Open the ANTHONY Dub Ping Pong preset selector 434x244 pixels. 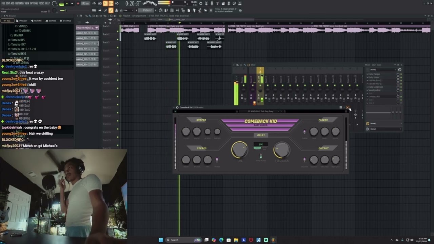click(260, 111)
